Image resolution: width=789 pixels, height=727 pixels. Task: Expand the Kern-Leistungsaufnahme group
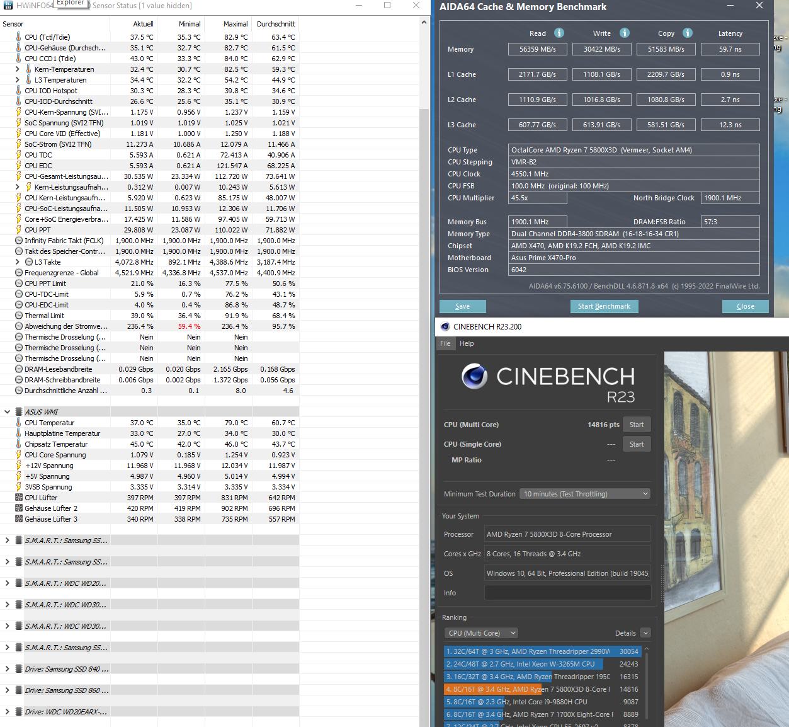[x=17, y=187]
